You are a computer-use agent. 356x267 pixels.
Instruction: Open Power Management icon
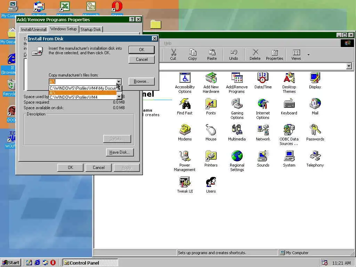pos(185,161)
